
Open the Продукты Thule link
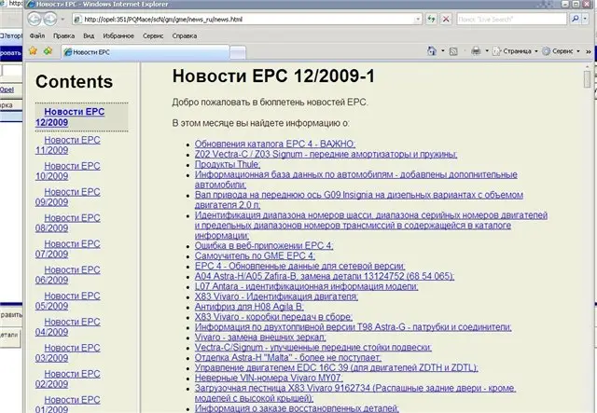(228, 164)
